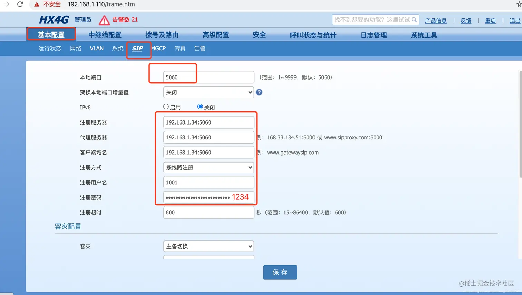This screenshot has height=295, width=522.
Task: Focus the 代理服务器 input field
Action: (209, 137)
